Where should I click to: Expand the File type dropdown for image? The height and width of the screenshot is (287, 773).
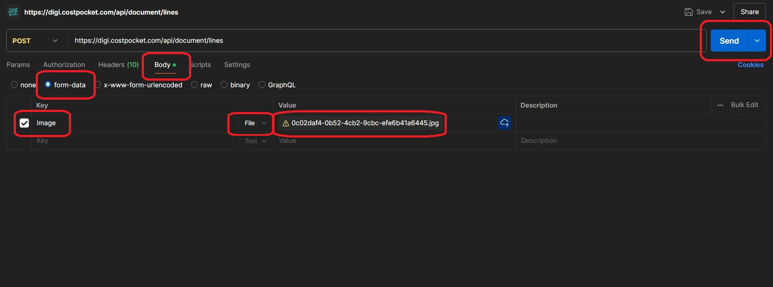pos(256,123)
